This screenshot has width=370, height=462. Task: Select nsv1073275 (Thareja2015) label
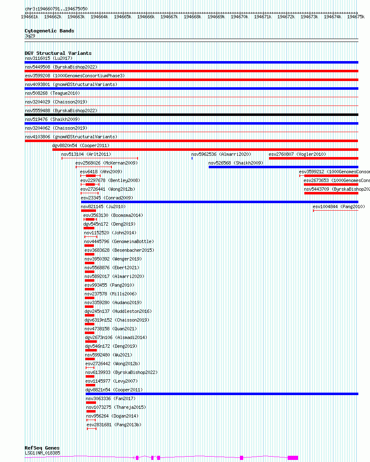(116, 408)
